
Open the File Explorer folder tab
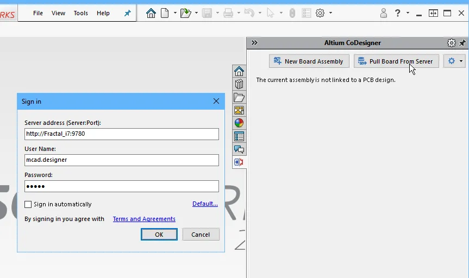(239, 97)
